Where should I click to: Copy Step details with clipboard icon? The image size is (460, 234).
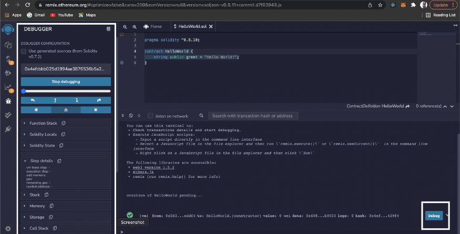(x=59, y=161)
